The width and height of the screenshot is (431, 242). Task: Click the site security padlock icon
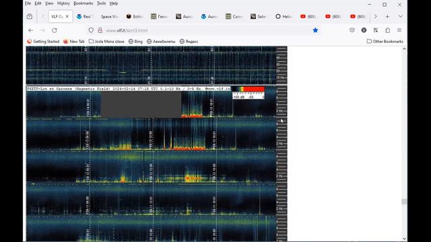coord(100,30)
